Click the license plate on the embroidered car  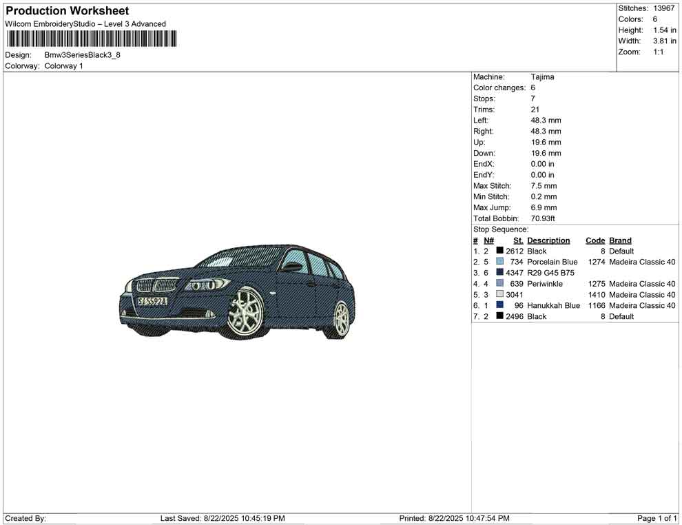pyautogui.click(x=152, y=301)
